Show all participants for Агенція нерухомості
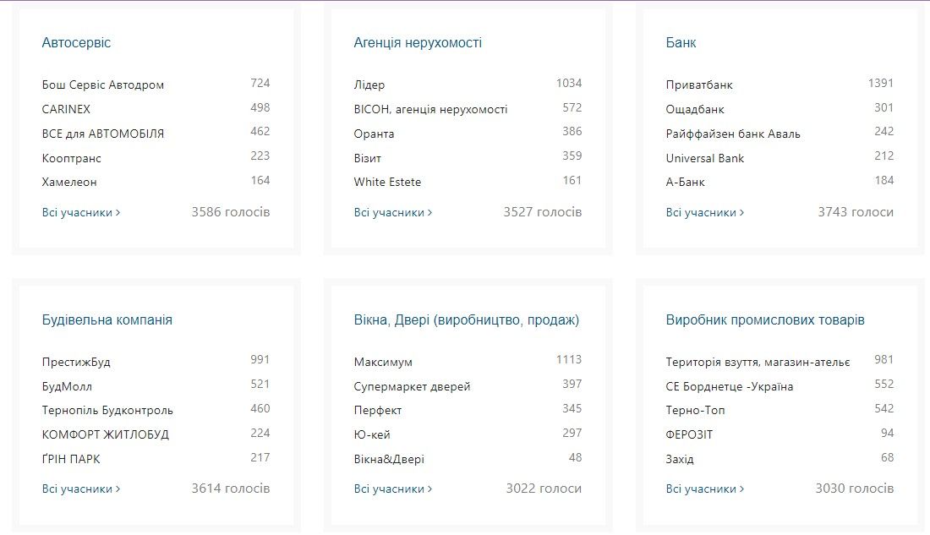This screenshot has width=930, height=535. (393, 213)
